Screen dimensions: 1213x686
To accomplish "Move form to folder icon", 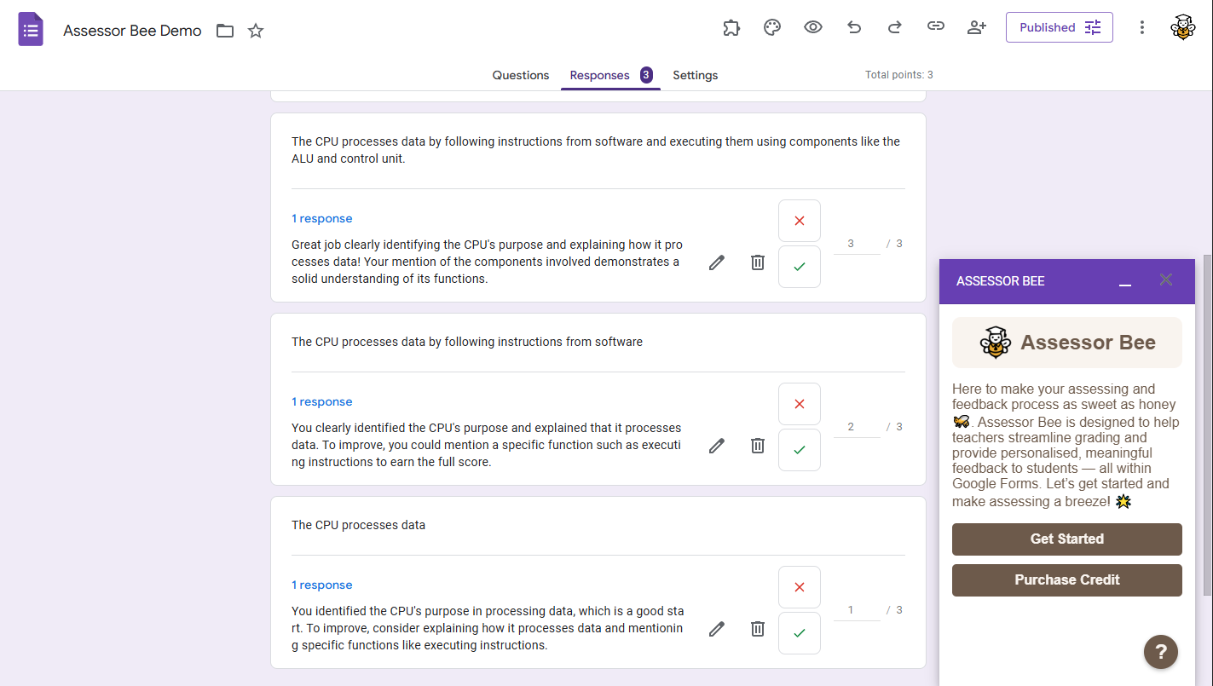I will [x=225, y=31].
